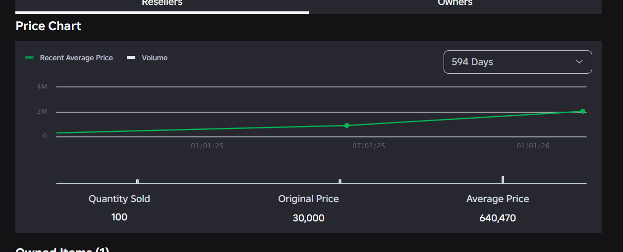
Task: Open the 594 Days range dropdown
Action: (517, 62)
